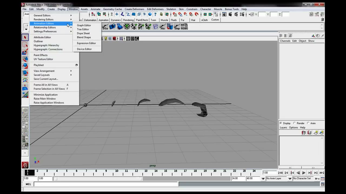
Task: Switch to the nCloth shelf tab
Action: pyautogui.click(x=204, y=20)
